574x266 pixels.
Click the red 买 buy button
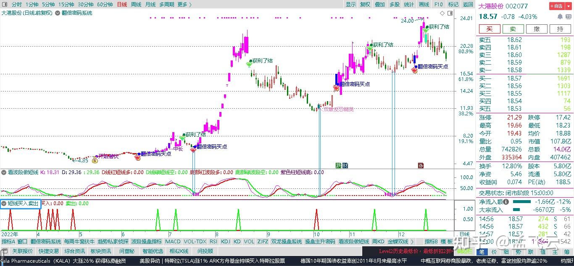coord(489,29)
